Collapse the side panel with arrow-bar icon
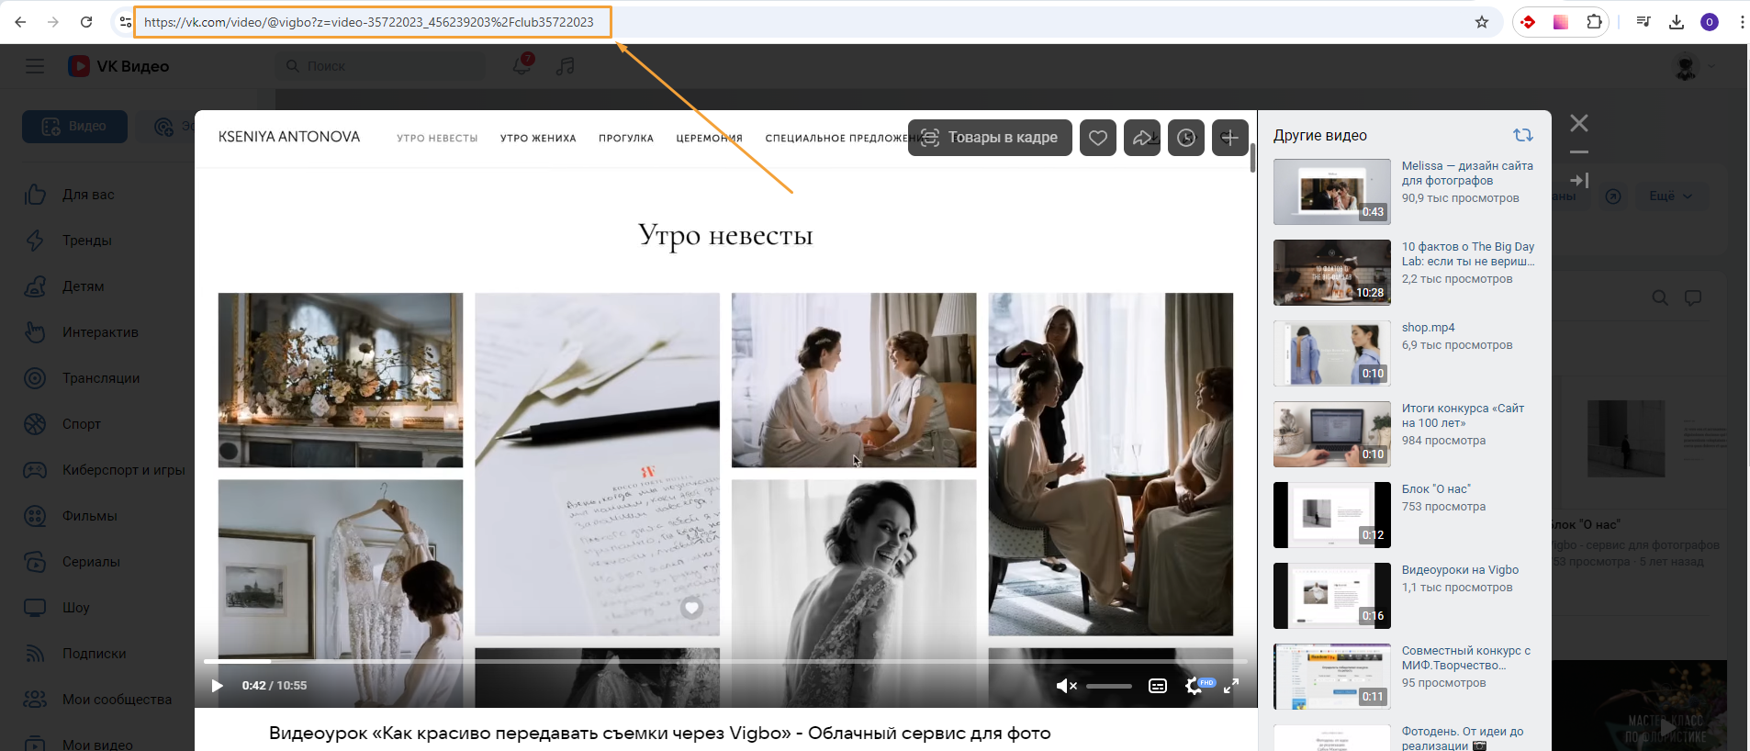Image resolution: width=1750 pixels, height=751 pixels. pyautogui.click(x=1579, y=181)
